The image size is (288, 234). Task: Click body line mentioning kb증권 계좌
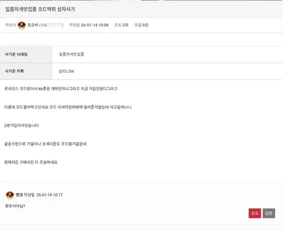(61, 88)
